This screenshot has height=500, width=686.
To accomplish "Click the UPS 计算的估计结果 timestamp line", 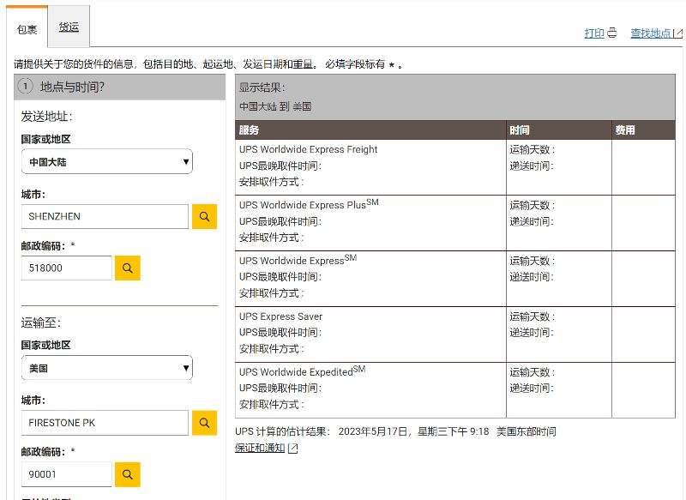I will (395, 431).
